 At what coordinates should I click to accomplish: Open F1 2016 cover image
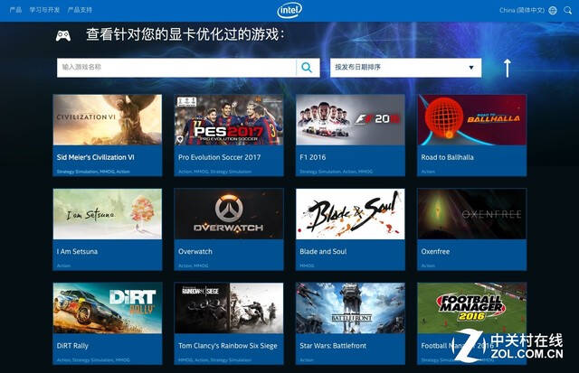click(x=350, y=120)
